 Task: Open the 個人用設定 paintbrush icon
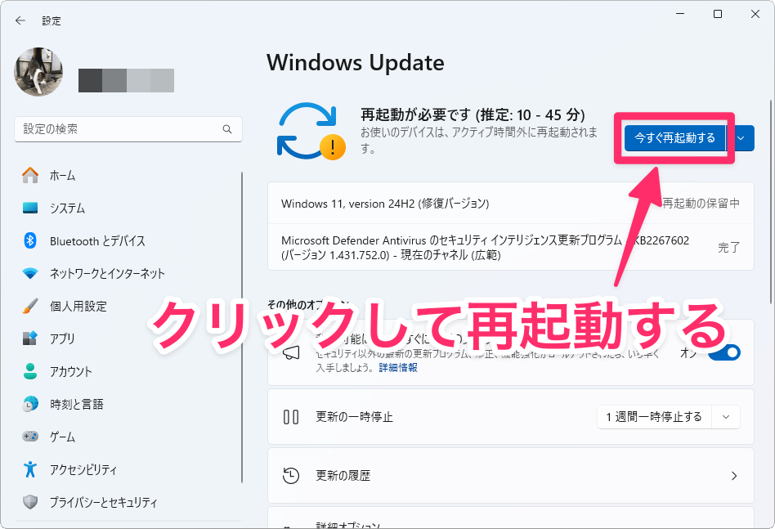pos(30,306)
